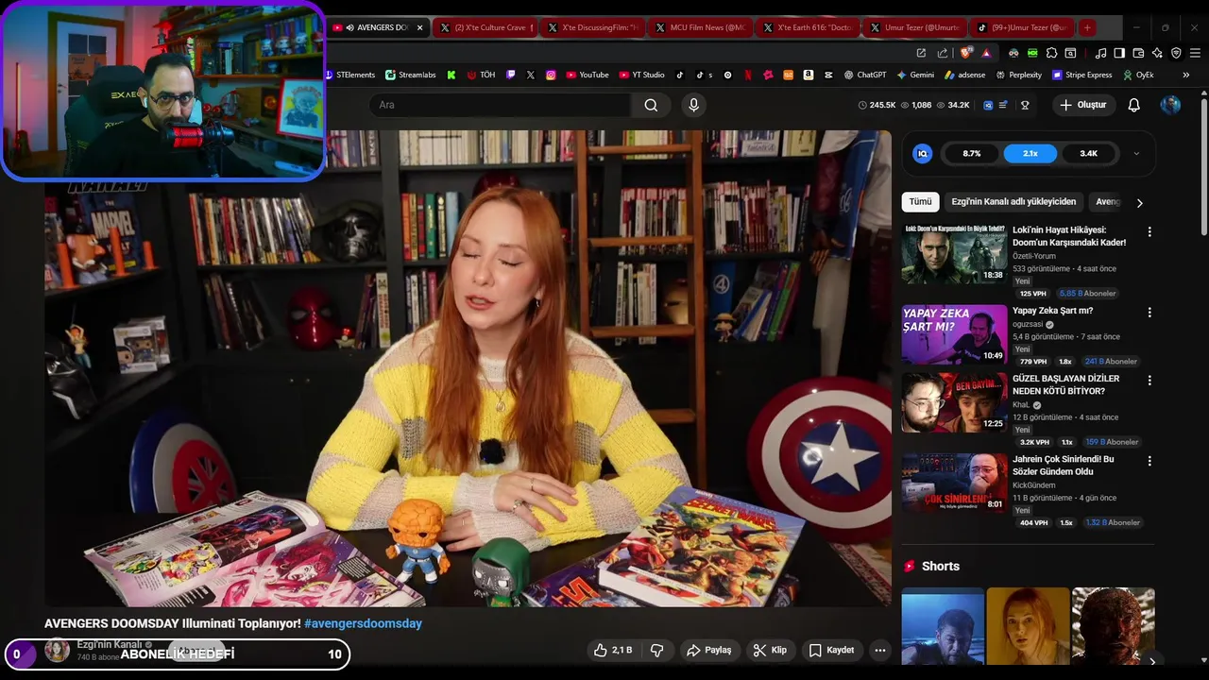The image size is (1209, 680).
Task: Open the Amazon bookmark icon
Action: (x=809, y=75)
